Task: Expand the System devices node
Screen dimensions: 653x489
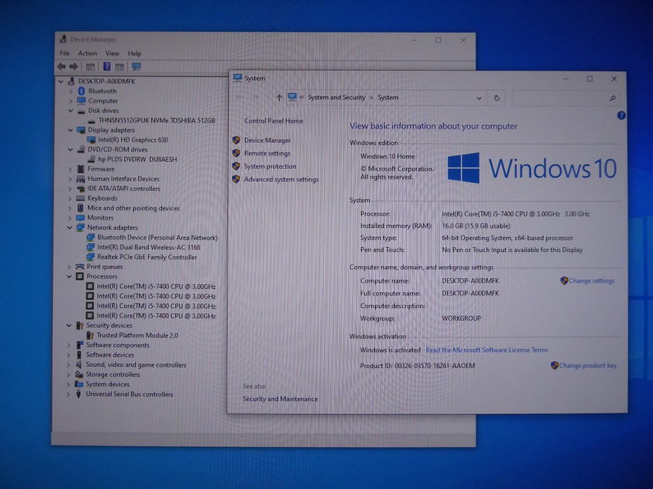Action: coord(68,385)
